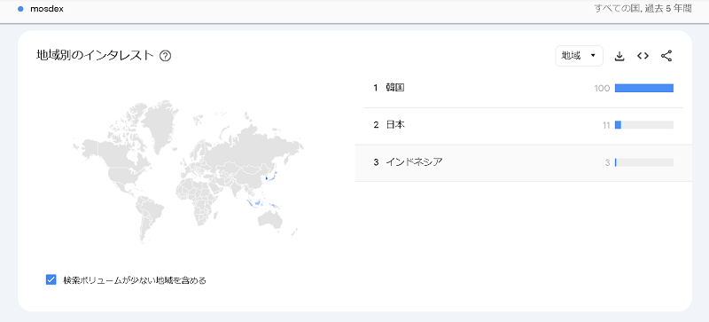Click the mosdex search term label
The image size is (709, 322).
point(47,9)
